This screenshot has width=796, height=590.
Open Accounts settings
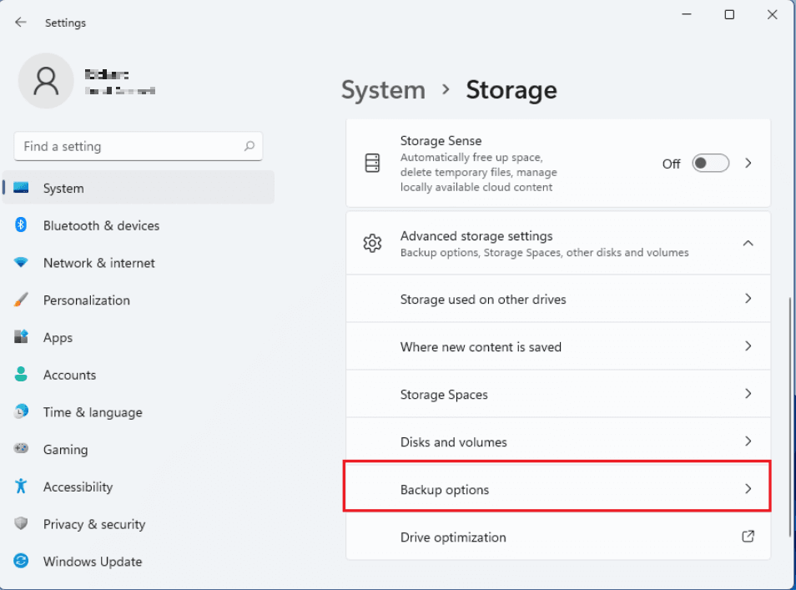click(x=70, y=375)
